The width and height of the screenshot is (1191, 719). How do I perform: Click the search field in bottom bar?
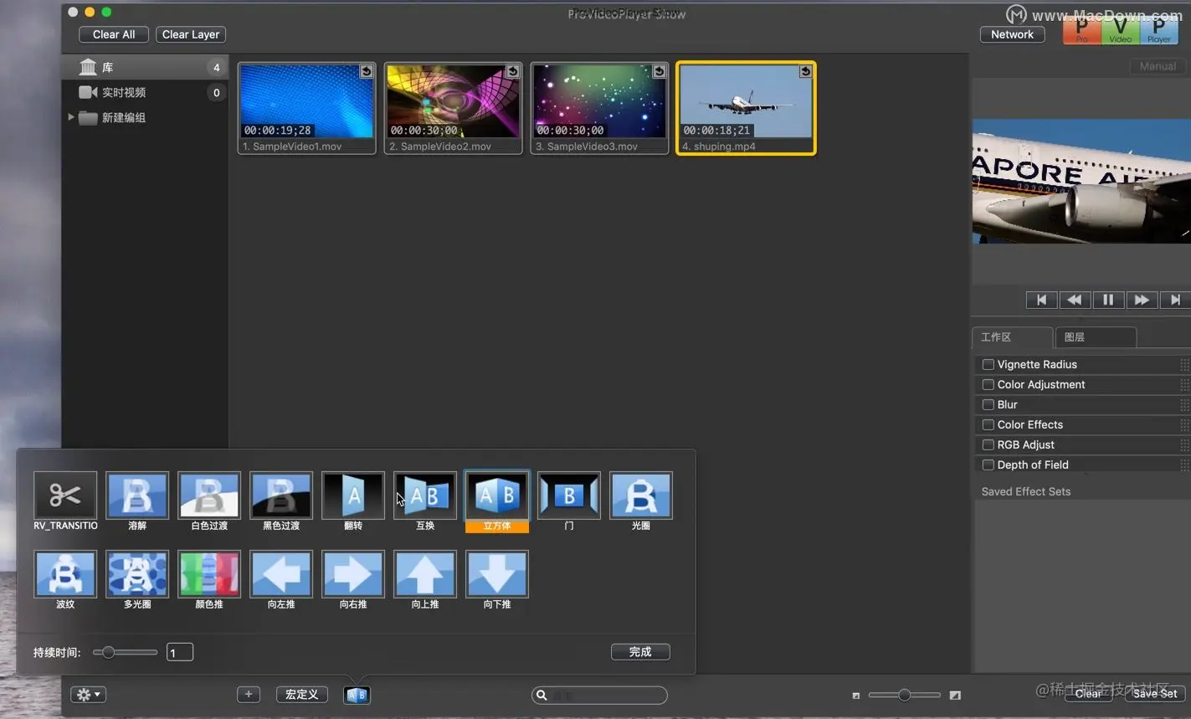pyautogui.click(x=599, y=695)
